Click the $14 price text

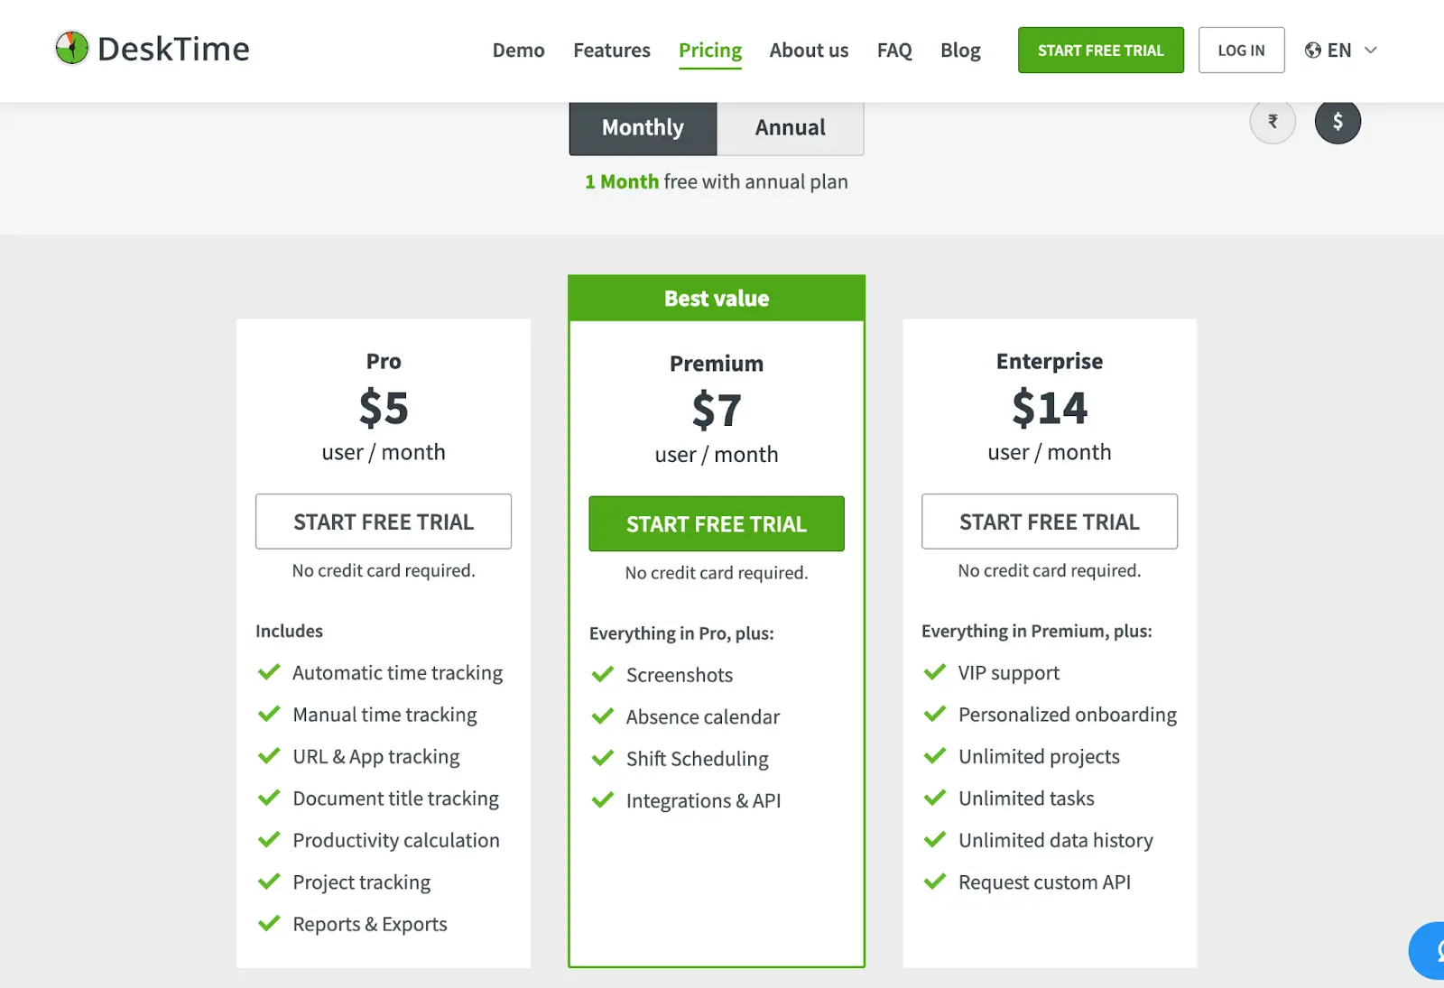[x=1050, y=408]
